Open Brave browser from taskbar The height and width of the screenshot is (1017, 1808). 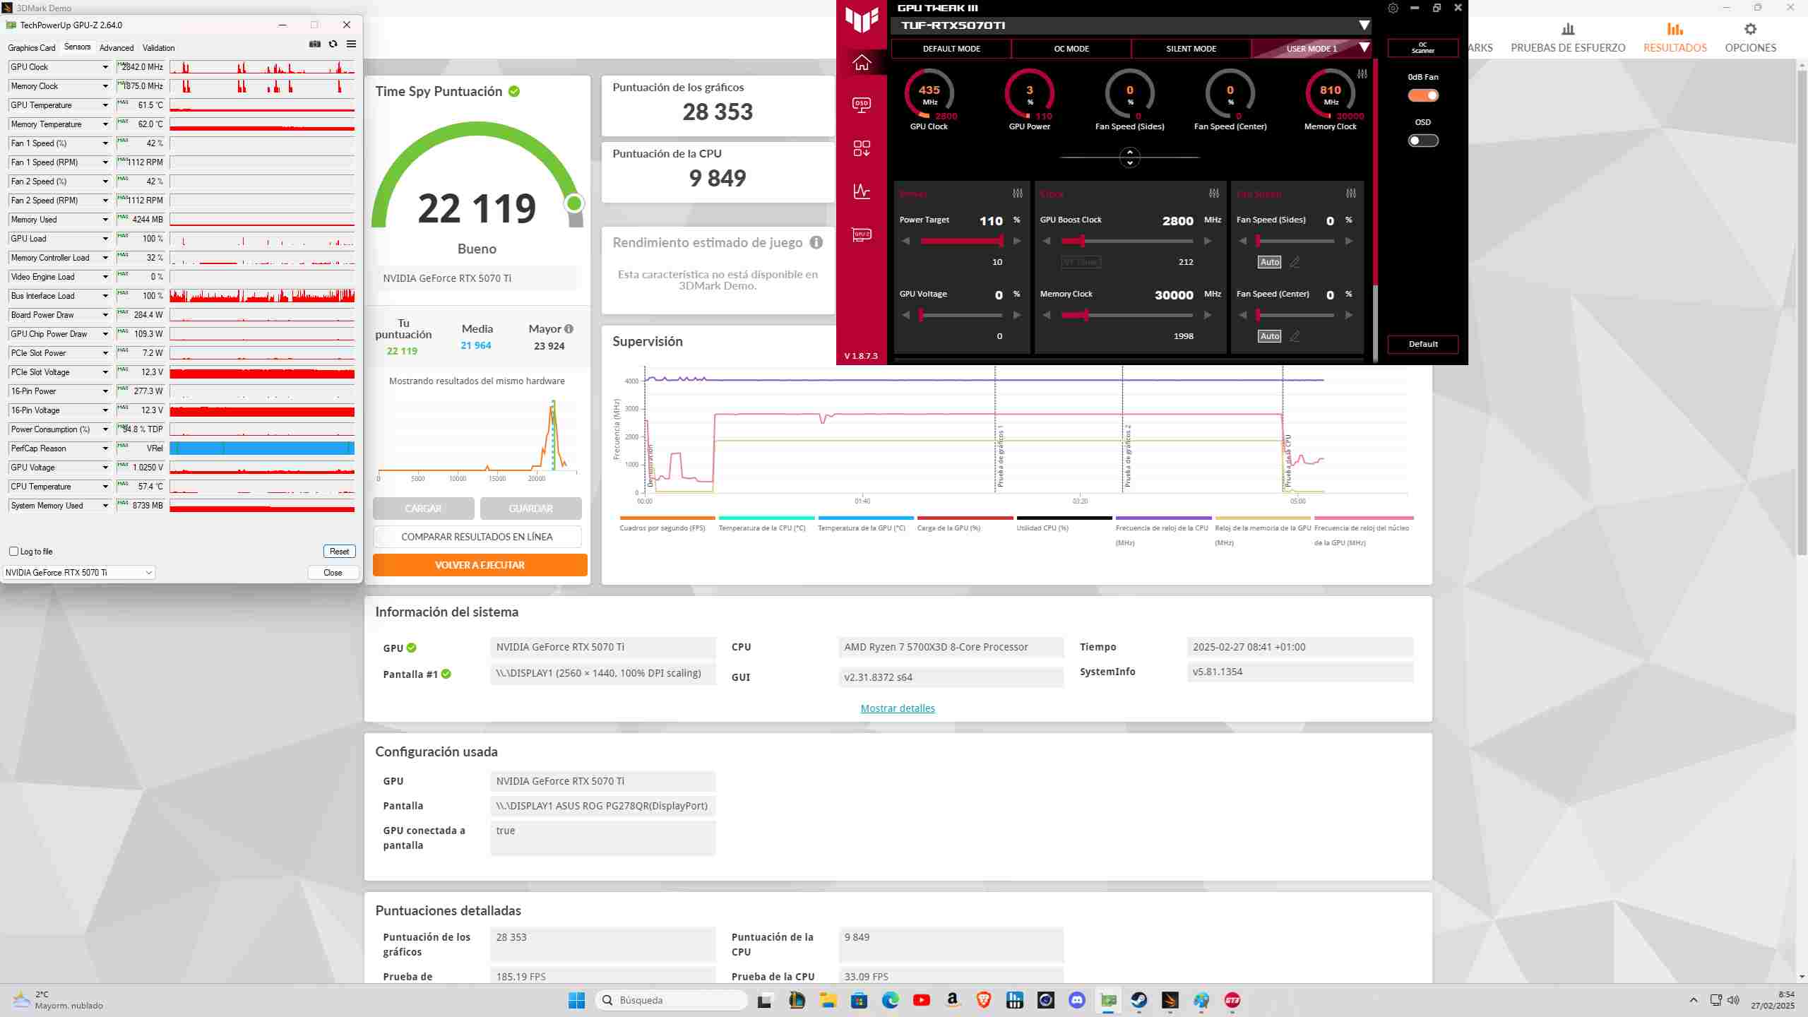(x=984, y=1000)
